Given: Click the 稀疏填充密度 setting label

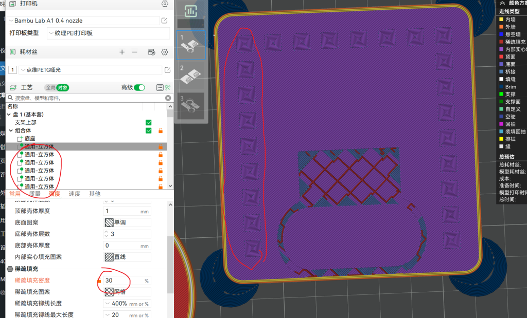Looking at the screenshot, I should tap(32, 280).
